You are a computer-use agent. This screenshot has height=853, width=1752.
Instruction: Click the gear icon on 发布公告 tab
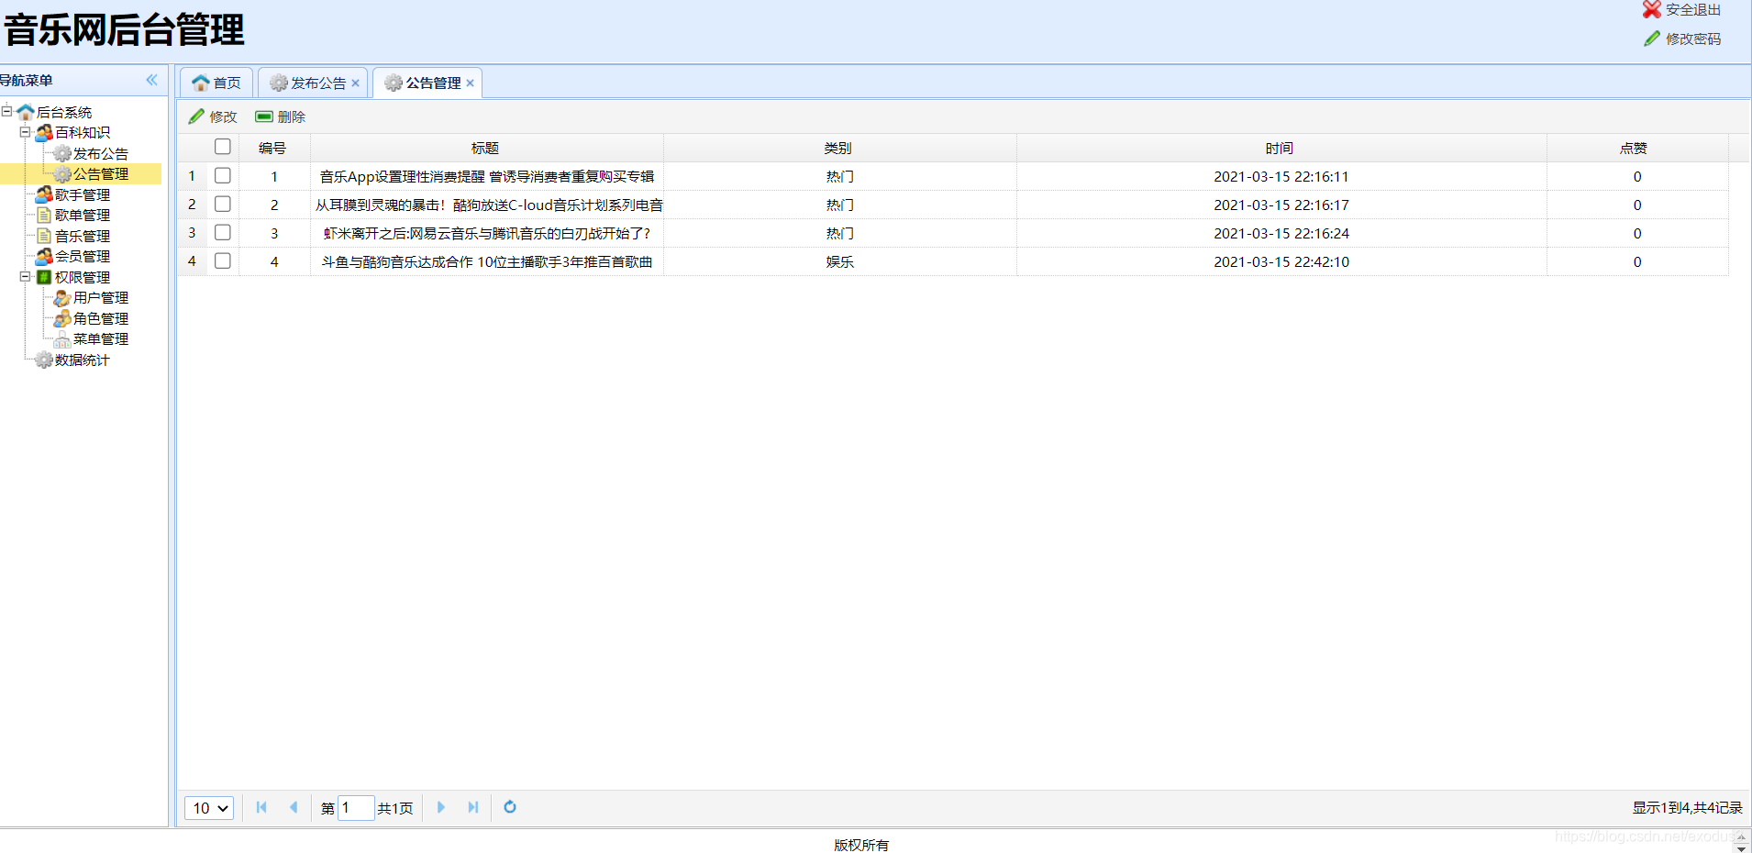pyautogui.click(x=279, y=83)
